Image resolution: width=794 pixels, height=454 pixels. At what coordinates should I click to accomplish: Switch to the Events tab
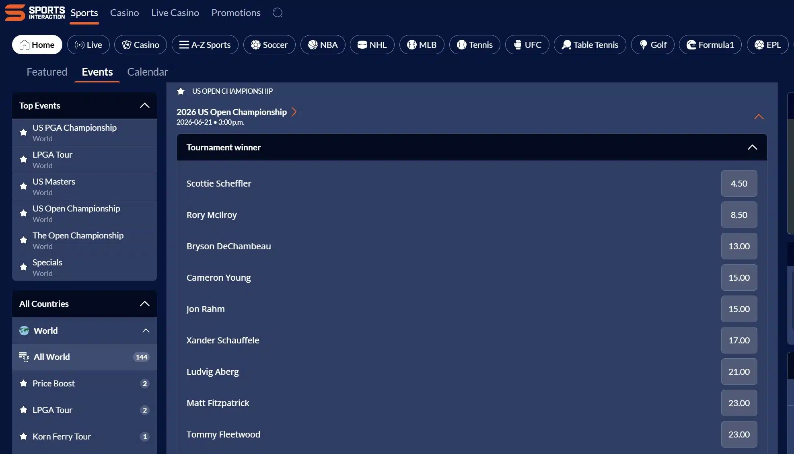click(x=97, y=72)
